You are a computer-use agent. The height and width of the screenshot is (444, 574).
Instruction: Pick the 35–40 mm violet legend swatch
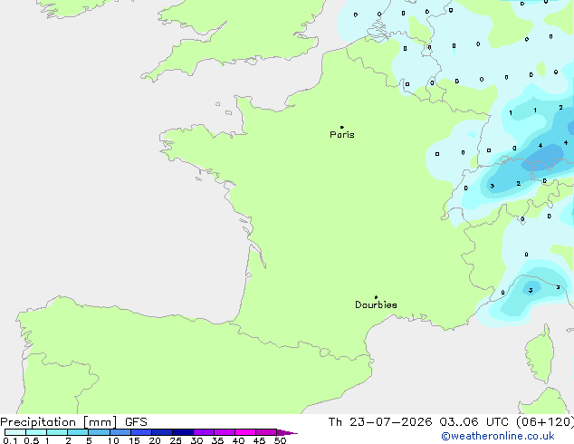tap(225, 432)
